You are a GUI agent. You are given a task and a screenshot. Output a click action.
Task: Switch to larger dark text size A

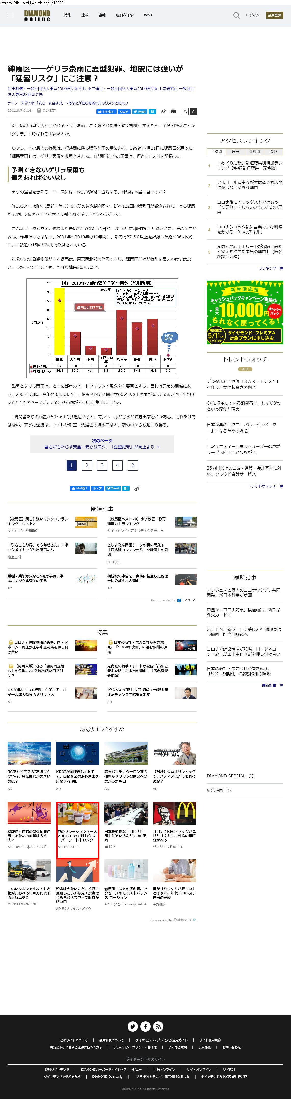(x=193, y=111)
